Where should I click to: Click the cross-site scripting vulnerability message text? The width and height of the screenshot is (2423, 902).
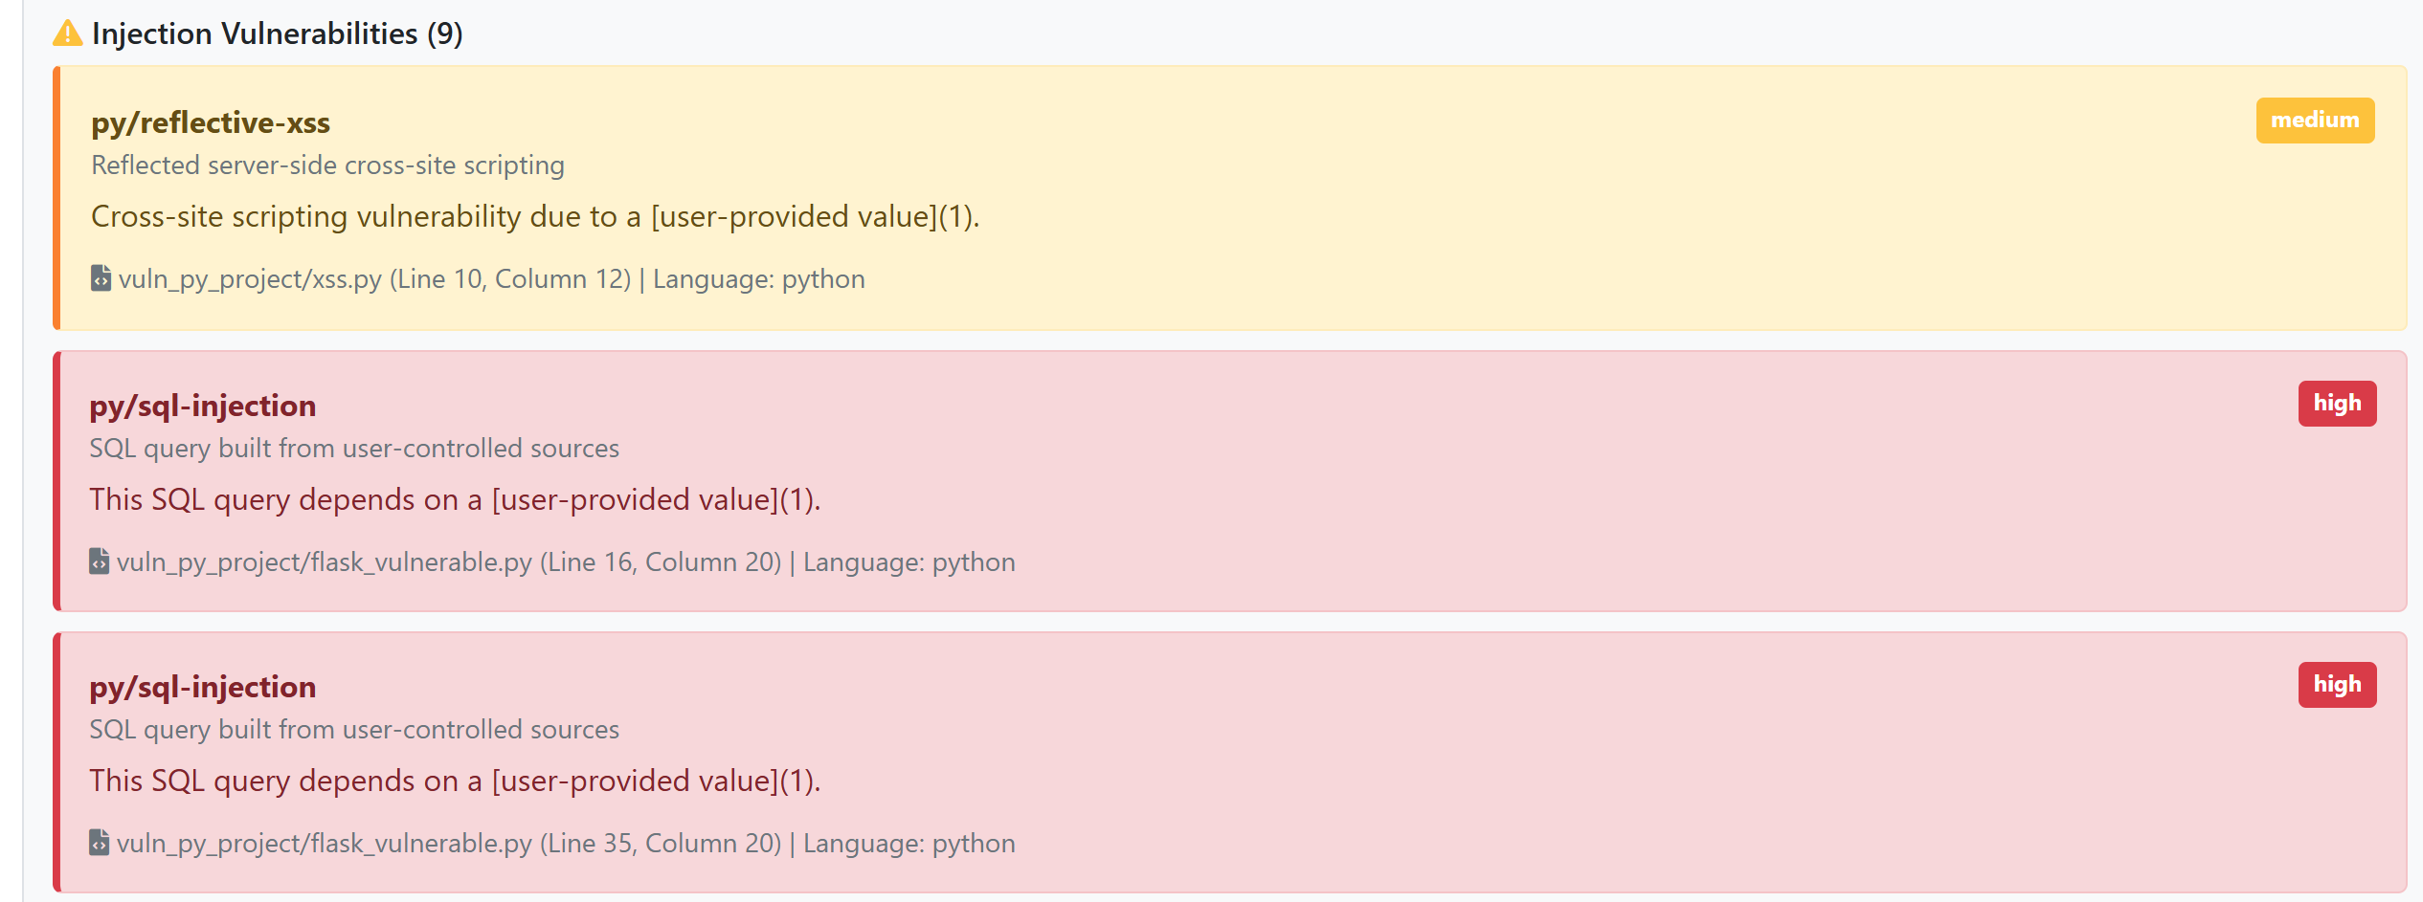pyautogui.click(x=534, y=217)
